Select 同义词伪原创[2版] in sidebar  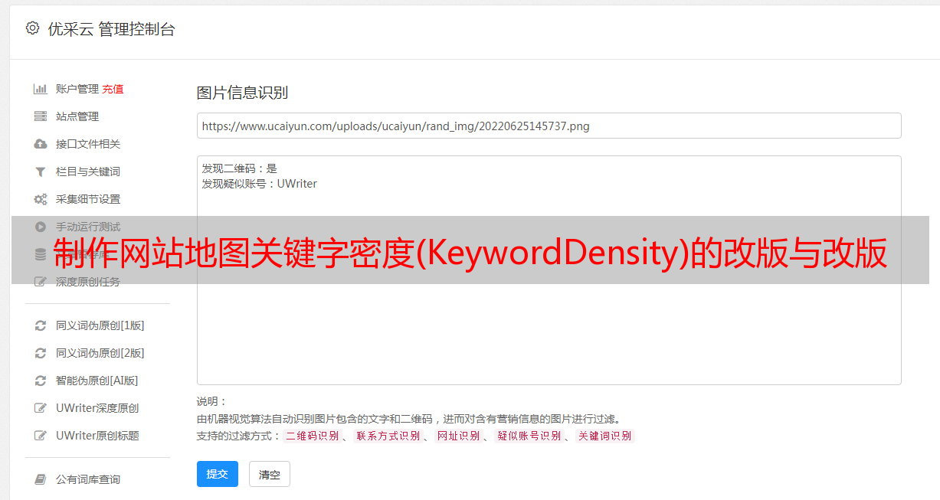point(100,353)
